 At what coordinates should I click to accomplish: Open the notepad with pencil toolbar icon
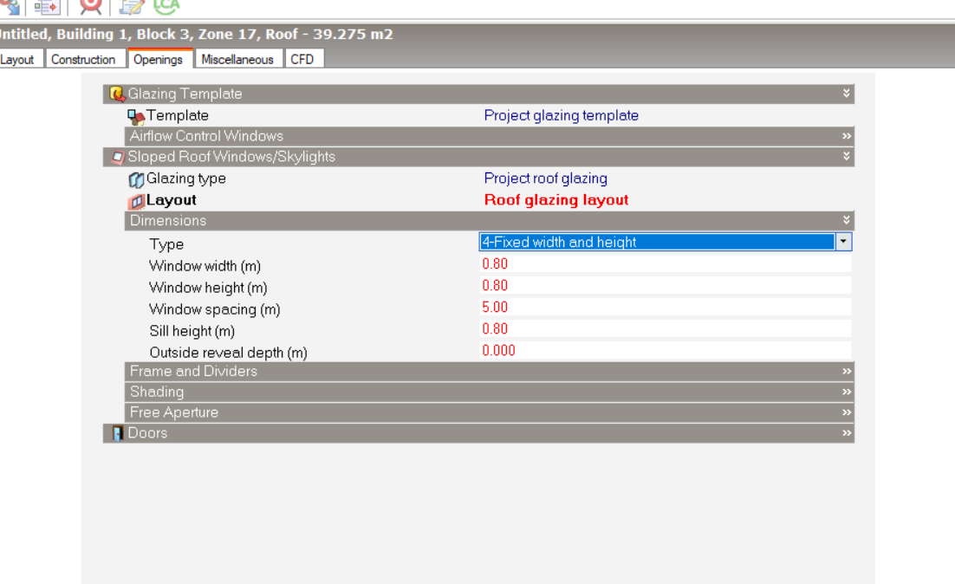pyautogui.click(x=131, y=6)
